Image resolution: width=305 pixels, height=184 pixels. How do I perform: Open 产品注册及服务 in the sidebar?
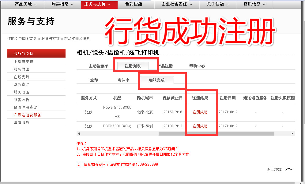(27, 115)
